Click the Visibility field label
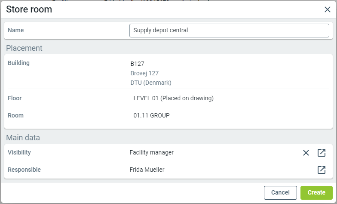 click(19, 152)
